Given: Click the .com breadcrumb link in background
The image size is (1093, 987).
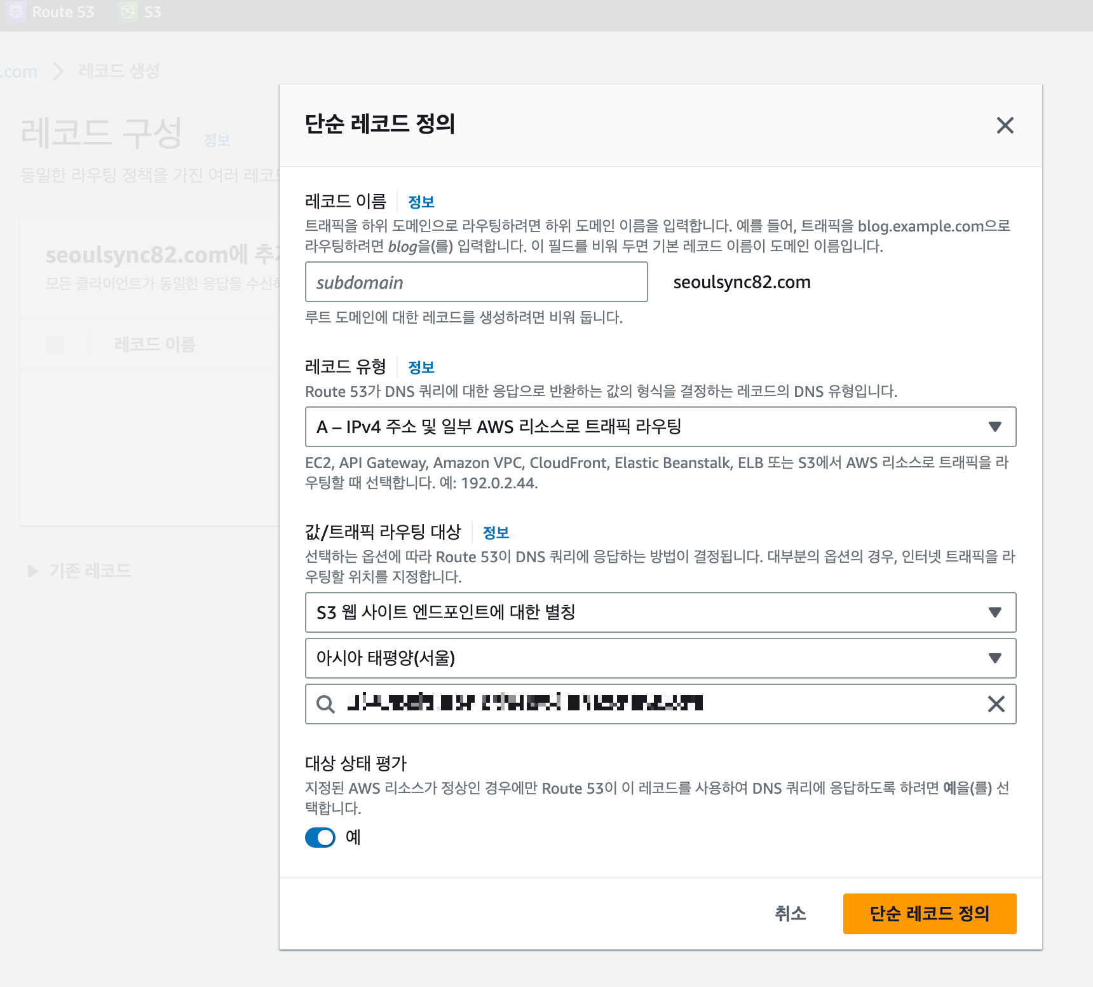Looking at the screenshot, I should point(19,71).
